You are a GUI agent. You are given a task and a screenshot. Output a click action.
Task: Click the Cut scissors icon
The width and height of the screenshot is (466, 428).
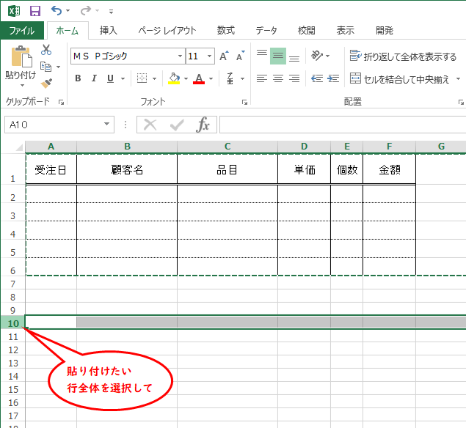coord(46,50)
